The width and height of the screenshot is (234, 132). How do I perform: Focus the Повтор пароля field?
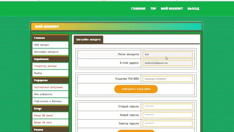click(167, 124)
